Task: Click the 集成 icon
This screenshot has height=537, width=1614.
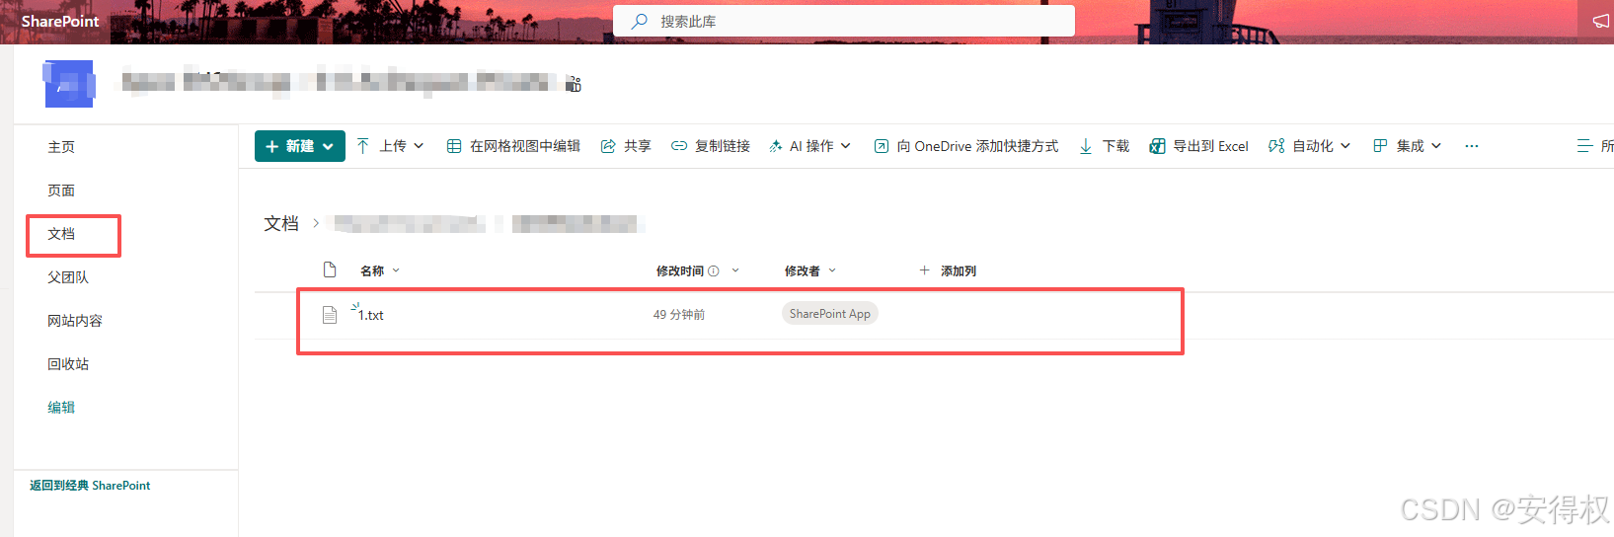Action: tap(1380, 146)
